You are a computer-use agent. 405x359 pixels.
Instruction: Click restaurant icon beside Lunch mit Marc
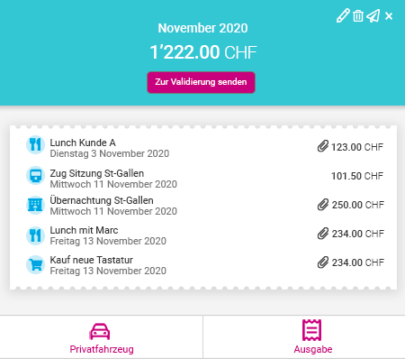35,235
